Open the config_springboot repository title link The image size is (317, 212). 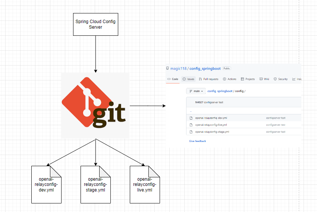[x=205, y=69]
